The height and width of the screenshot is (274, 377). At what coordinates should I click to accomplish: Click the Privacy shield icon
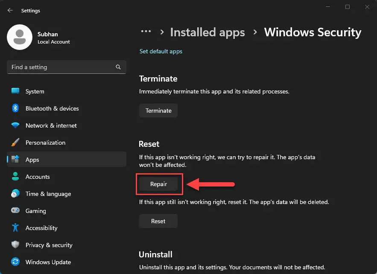pos(15,245)
